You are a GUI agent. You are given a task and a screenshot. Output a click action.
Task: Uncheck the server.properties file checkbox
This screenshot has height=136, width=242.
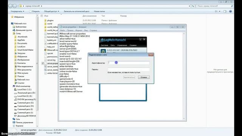click(x=43, y=63)
